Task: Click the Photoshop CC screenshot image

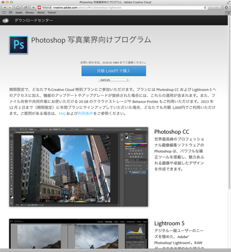Action: [x=79, y=167]
